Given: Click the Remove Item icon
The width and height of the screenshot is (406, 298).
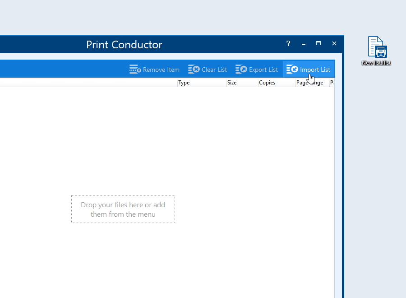Looking at the screenshot, I should pos(135,70).
